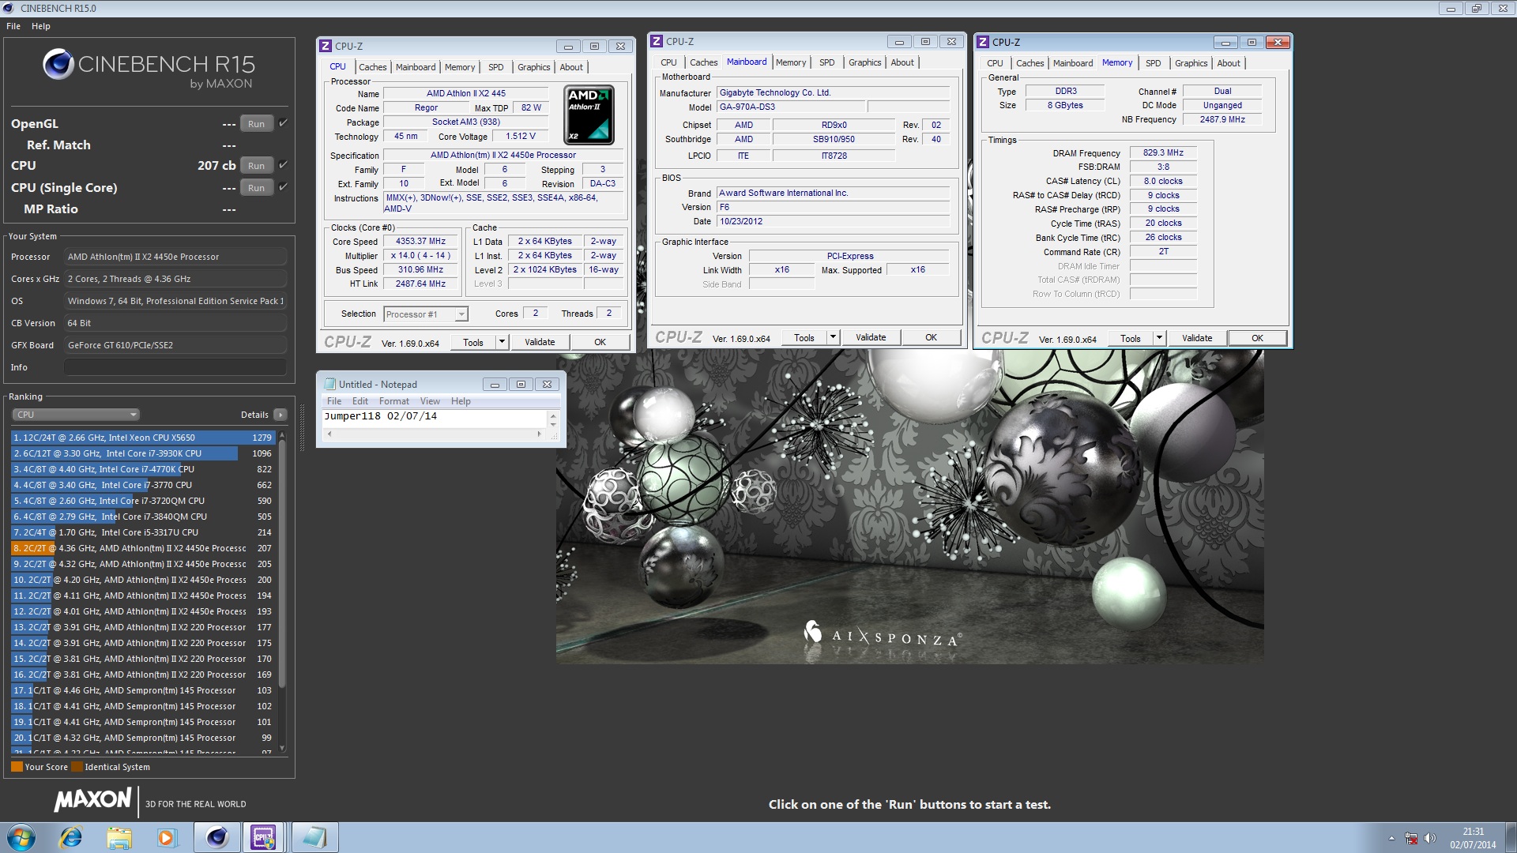Select ranking row Intel Xeon CPU X5650
Image resolution: width=1517 pixels, height=853 pixels.
point(143,437)
